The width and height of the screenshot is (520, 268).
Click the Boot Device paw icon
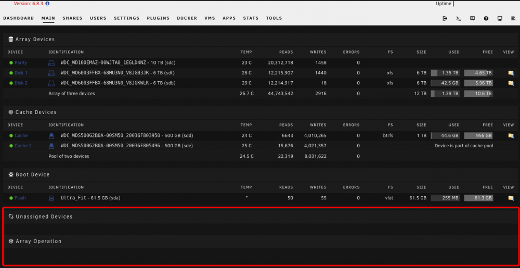point(10,174)
